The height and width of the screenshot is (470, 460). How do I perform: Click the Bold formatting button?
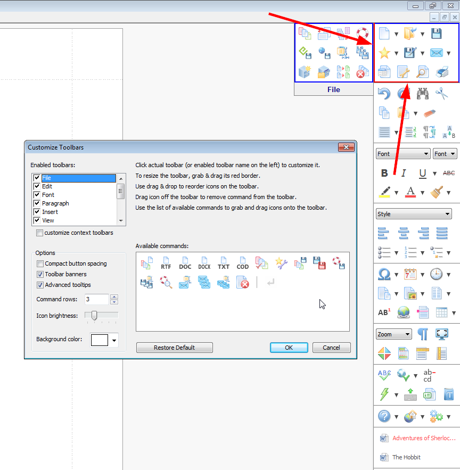[384, 173]
